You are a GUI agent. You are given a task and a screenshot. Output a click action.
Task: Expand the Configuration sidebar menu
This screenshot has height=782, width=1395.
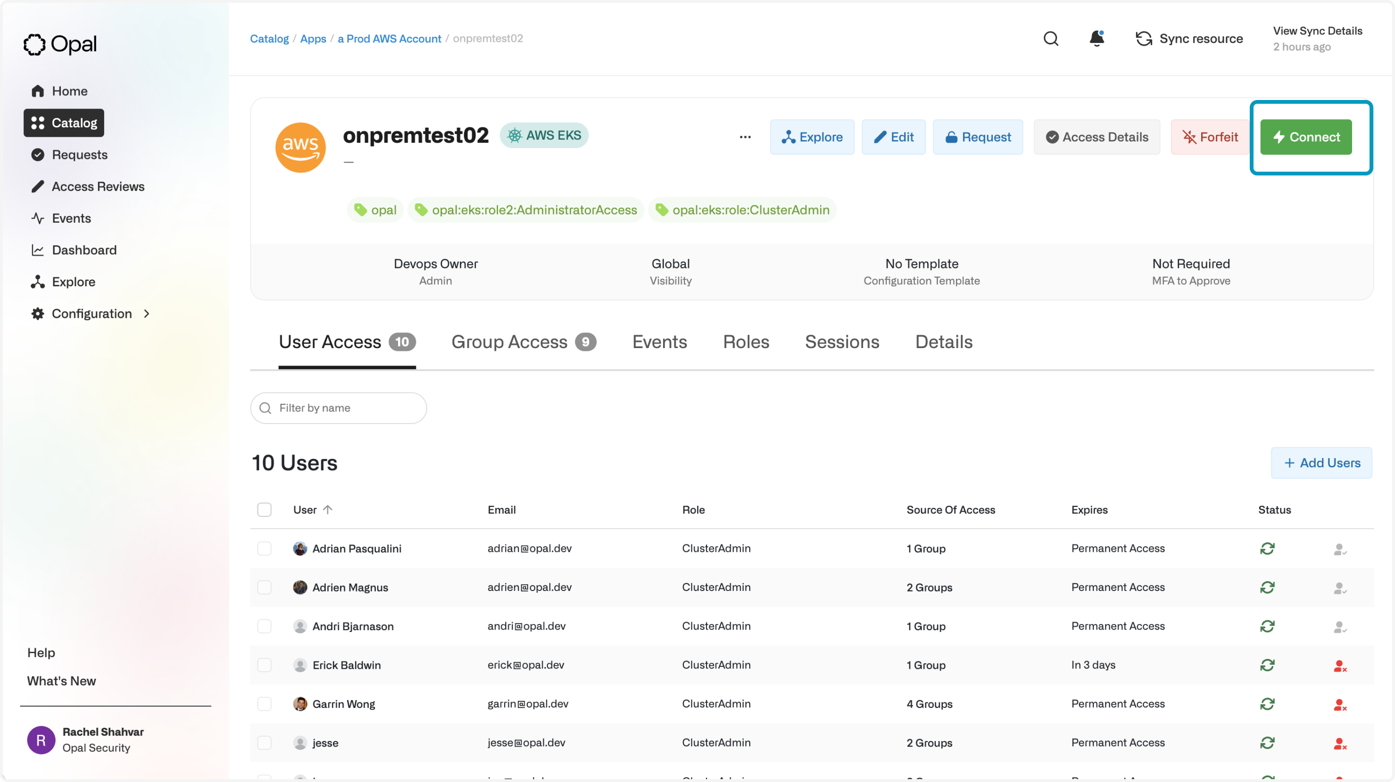tap(91, 314)
